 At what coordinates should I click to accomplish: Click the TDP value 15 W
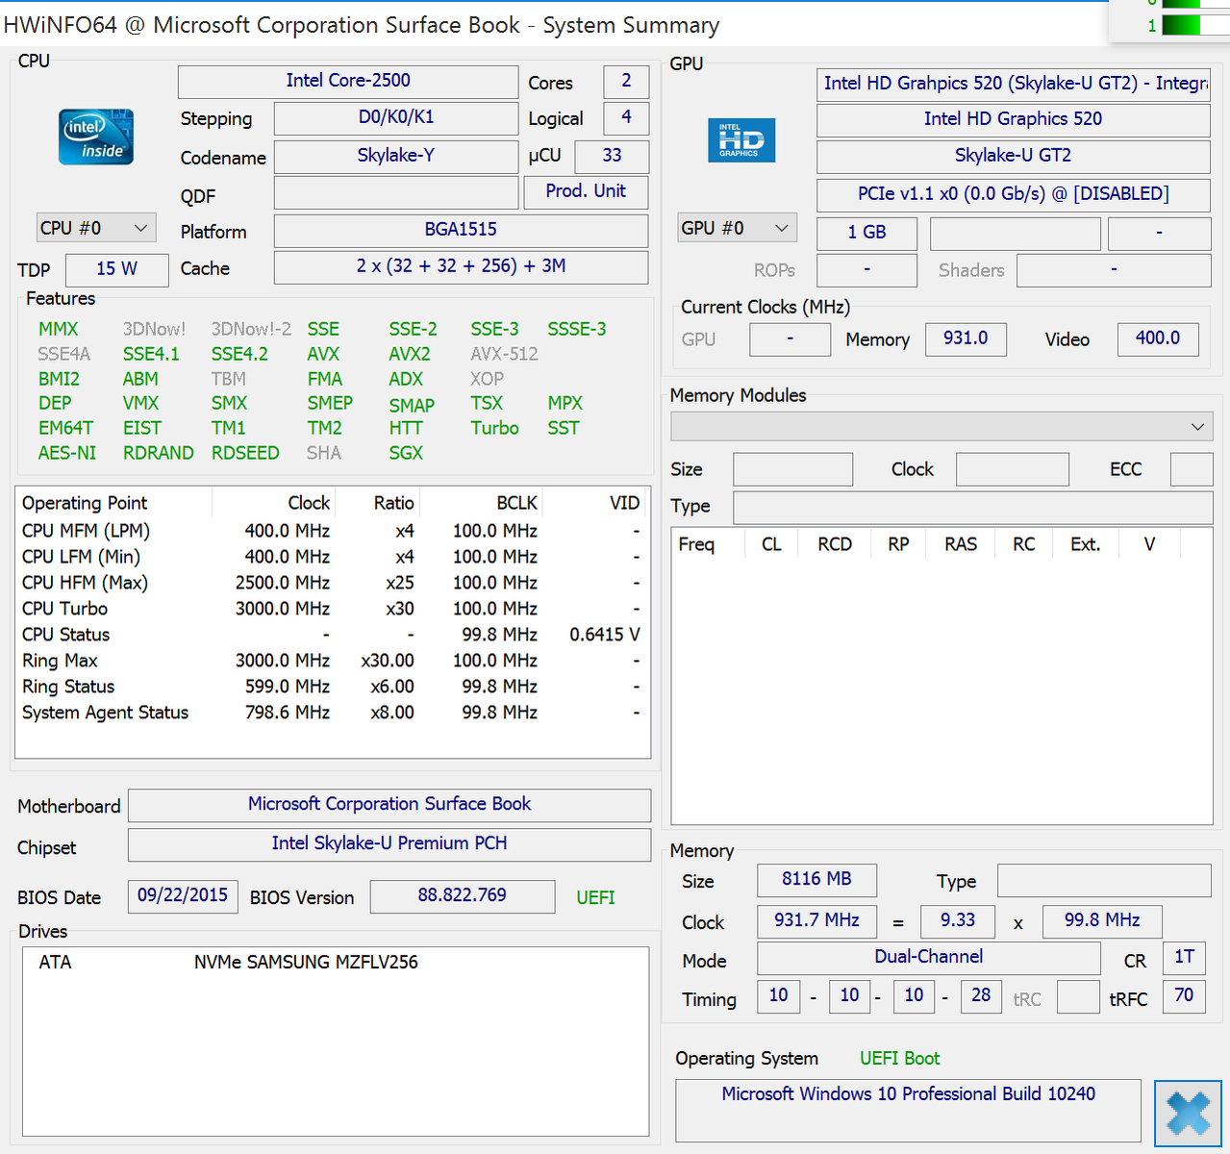click(x=116, y=269)
